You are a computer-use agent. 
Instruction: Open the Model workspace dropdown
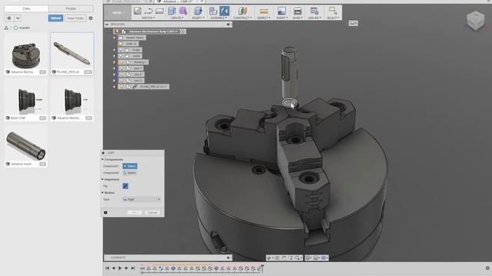pos(118,12)
